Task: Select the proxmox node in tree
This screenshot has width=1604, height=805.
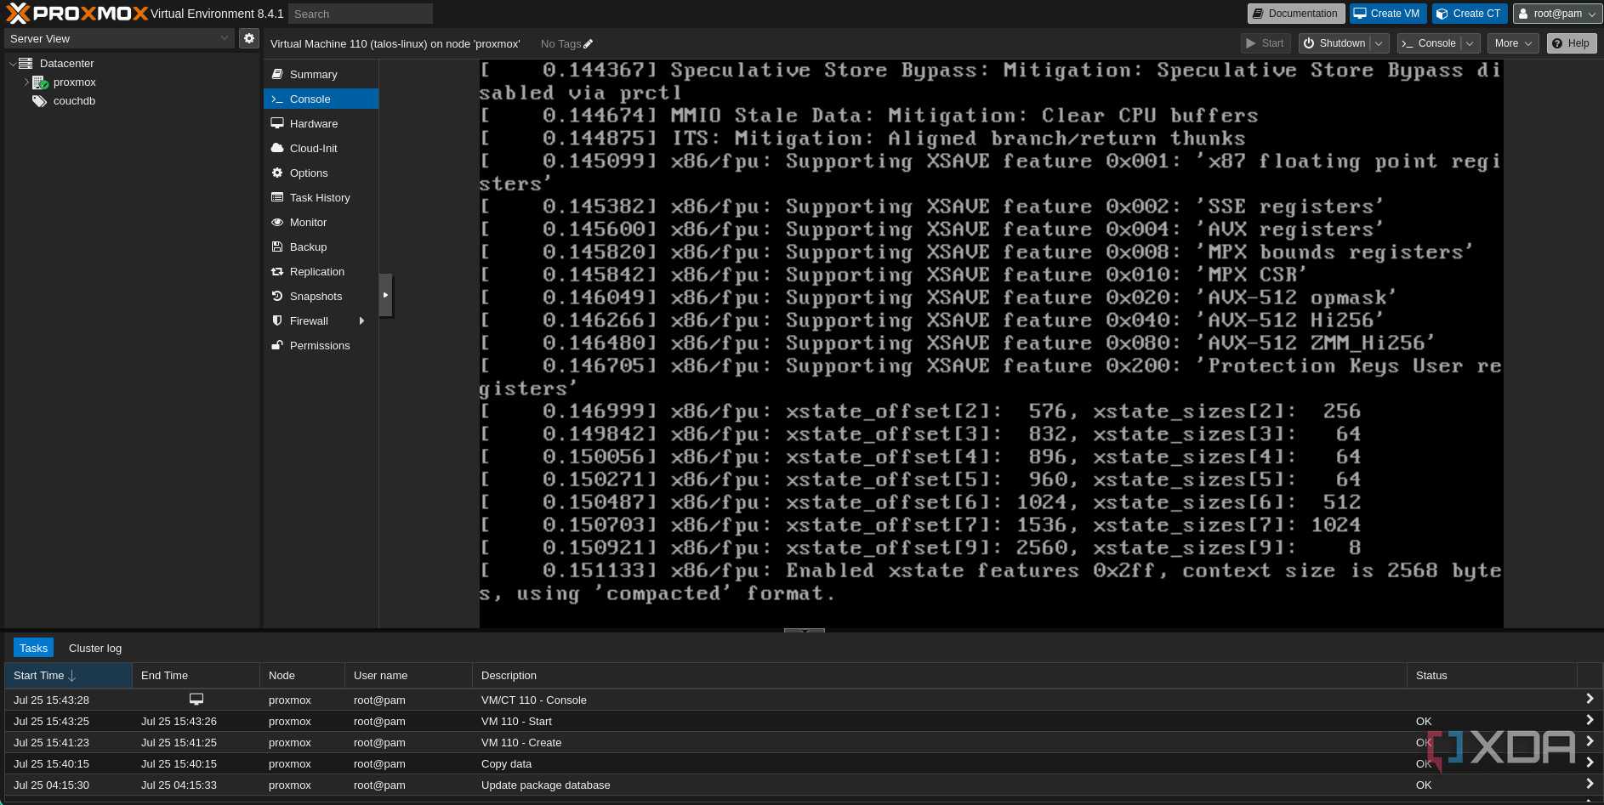Action: tap(74, 82)
